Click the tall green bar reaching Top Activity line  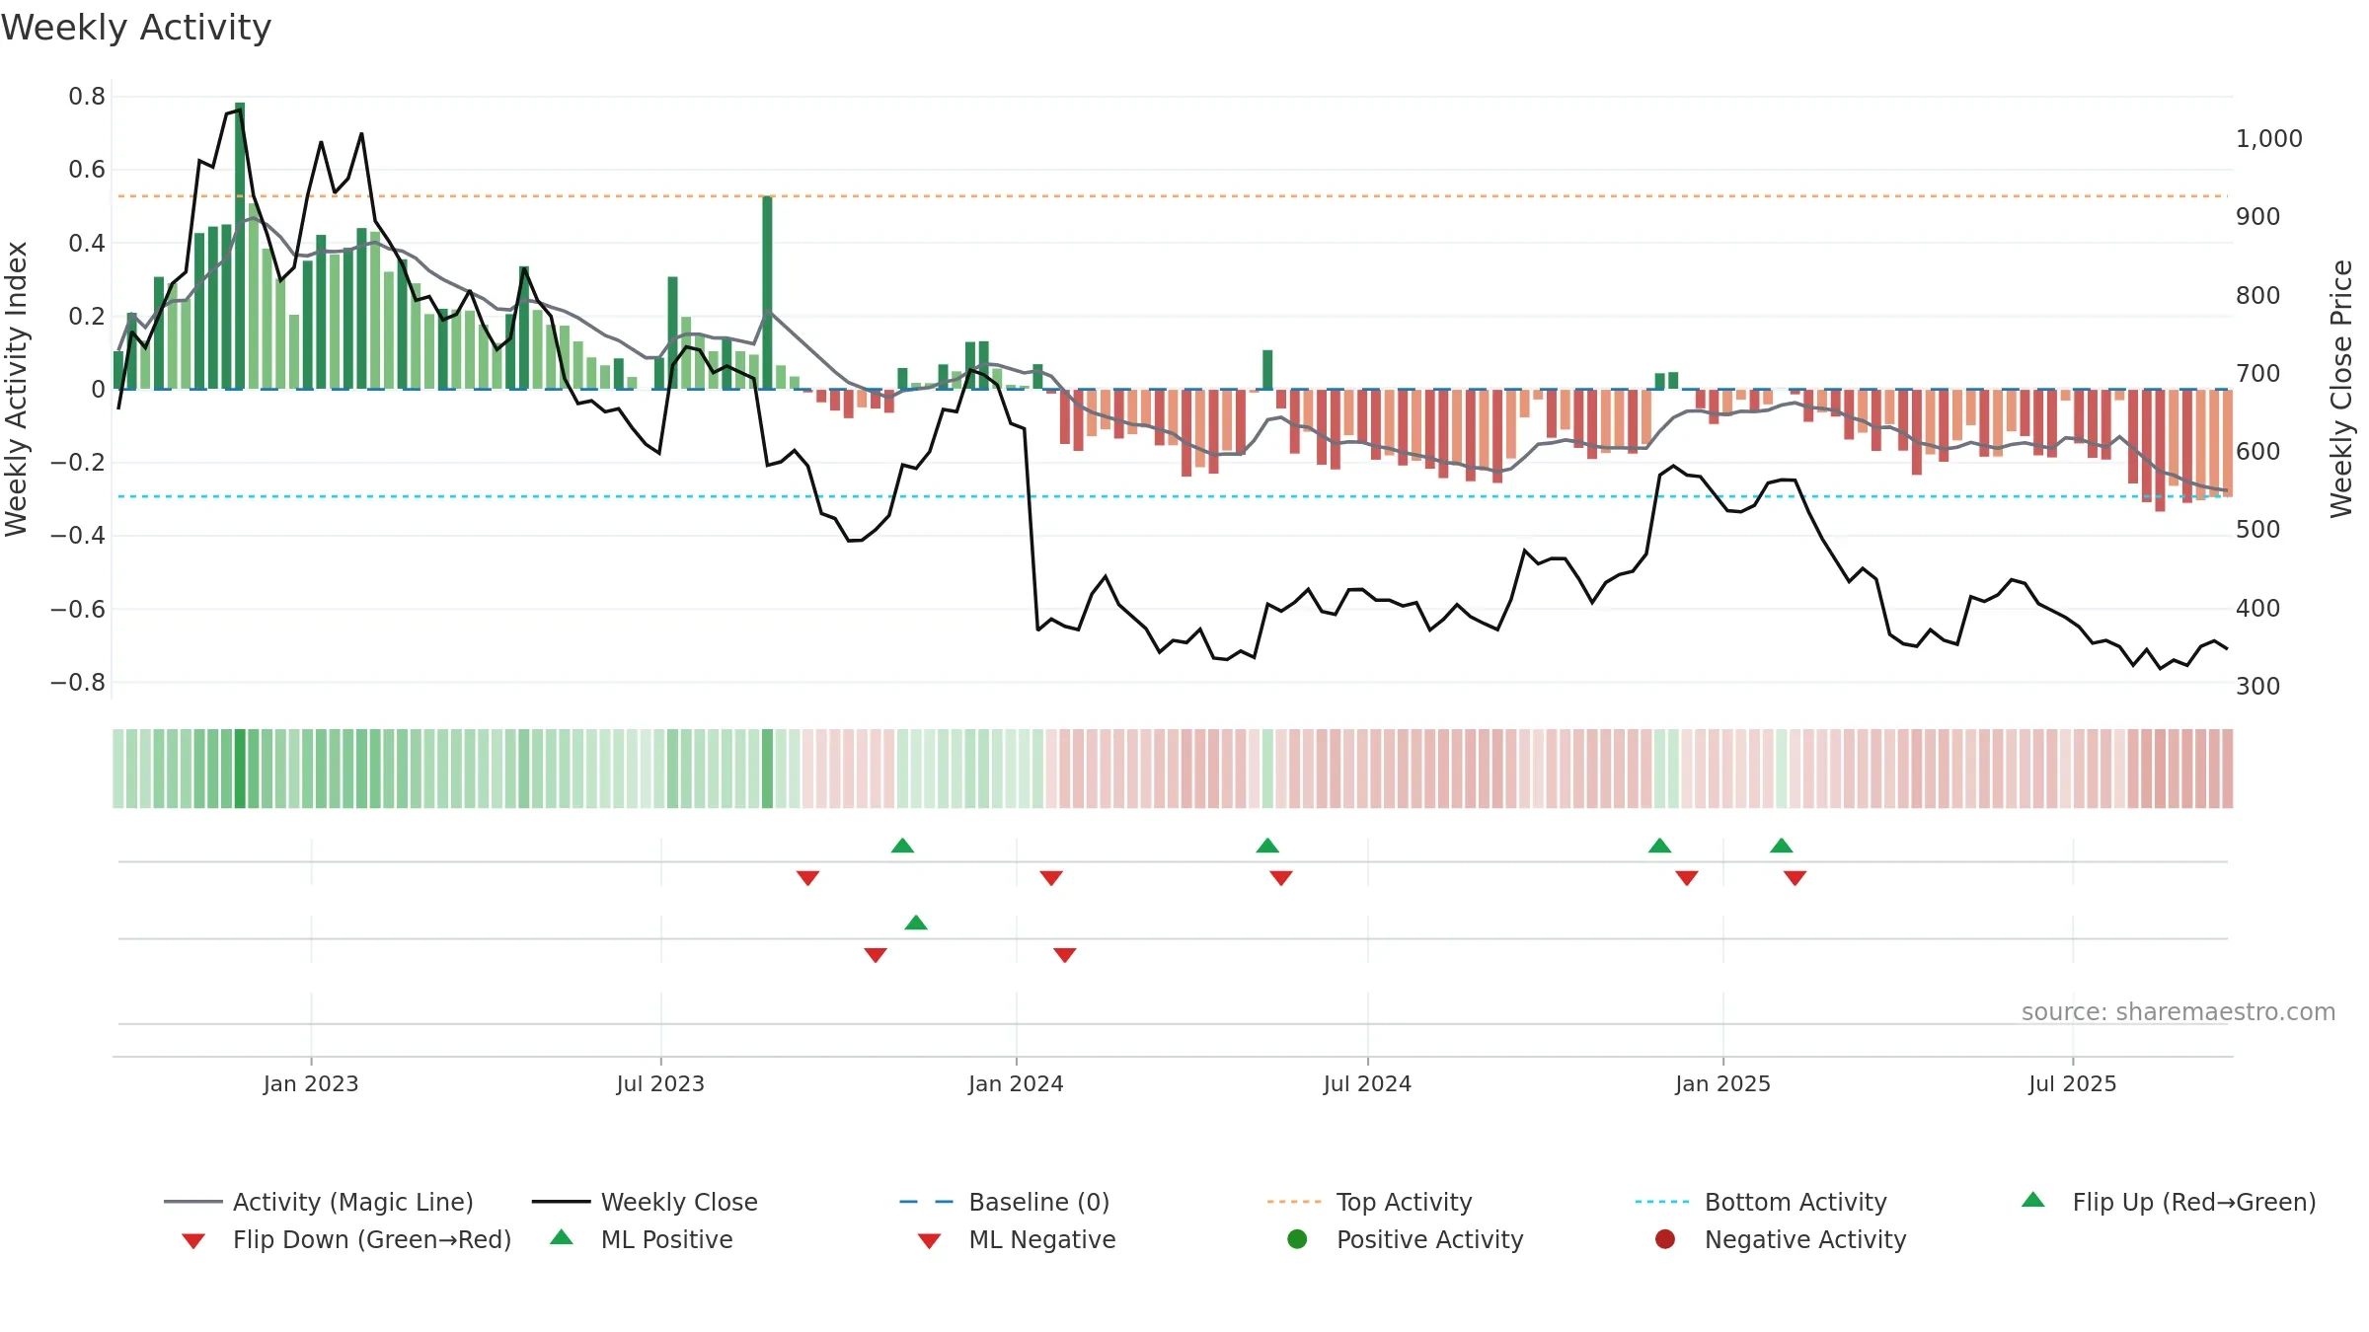[767, 293]
